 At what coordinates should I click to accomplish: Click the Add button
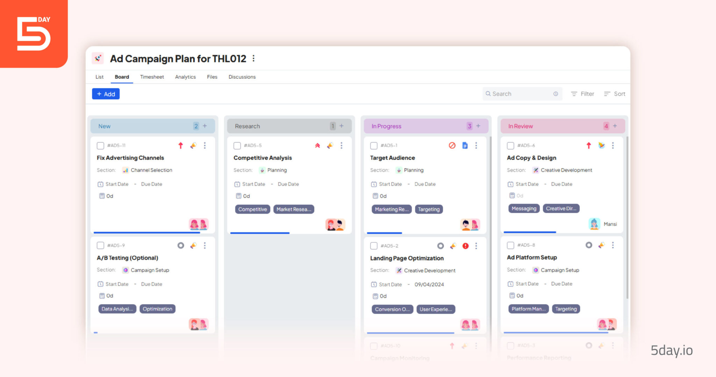(106, 94)
